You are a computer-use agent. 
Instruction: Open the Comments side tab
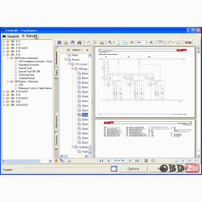tap(56, 141)
